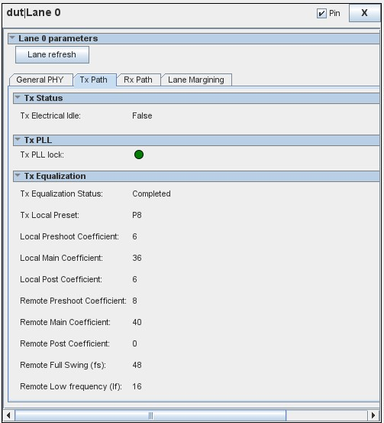Open the Rx Path tab
This screenshot has height=423, width=384.
tap(138, 80)
